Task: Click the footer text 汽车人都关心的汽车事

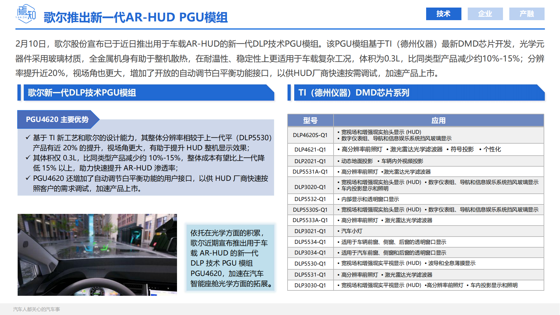Action: tap(37, 309)
